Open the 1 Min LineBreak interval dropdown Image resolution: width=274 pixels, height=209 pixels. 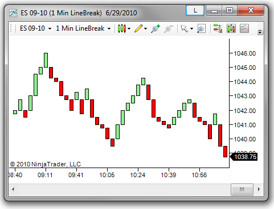83,28
